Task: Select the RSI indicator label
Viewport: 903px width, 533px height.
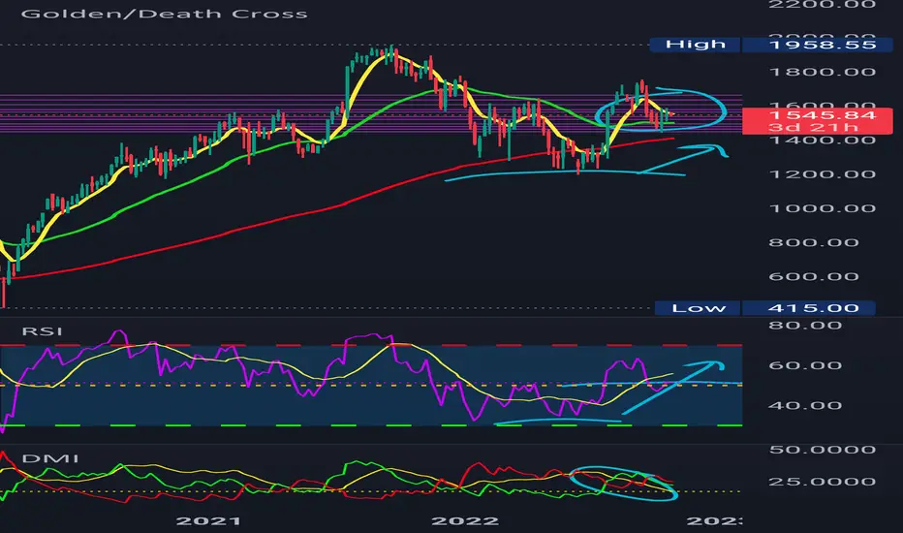Action: point(42,331)
